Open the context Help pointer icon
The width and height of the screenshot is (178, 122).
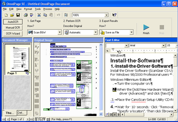tap(114, 15)
